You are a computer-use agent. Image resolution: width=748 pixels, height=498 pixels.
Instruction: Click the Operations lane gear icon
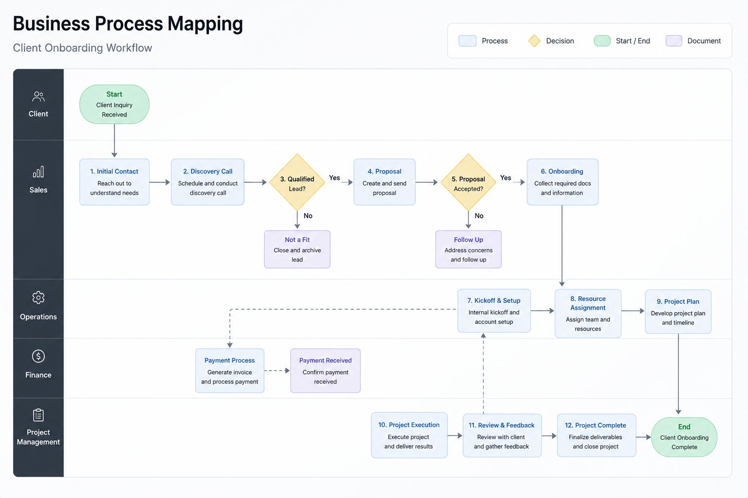[x=38, y=298]
